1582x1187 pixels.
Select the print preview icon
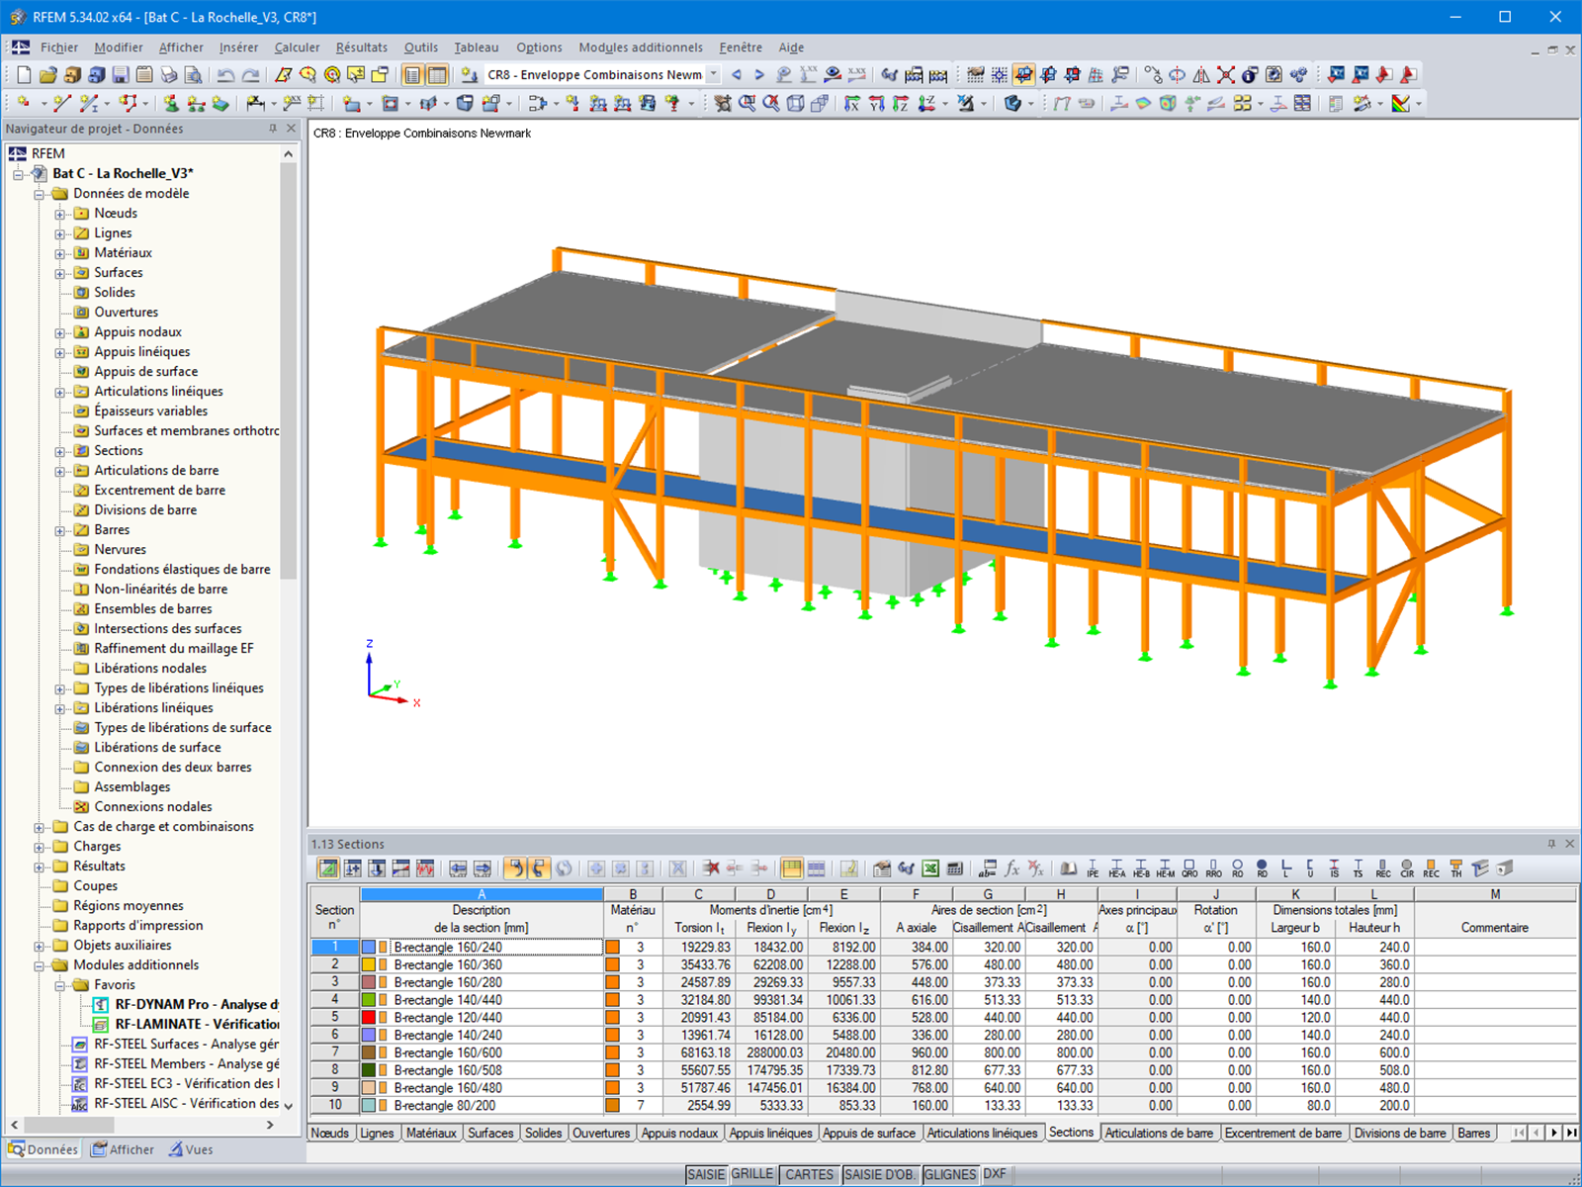(x=194, y=74)
